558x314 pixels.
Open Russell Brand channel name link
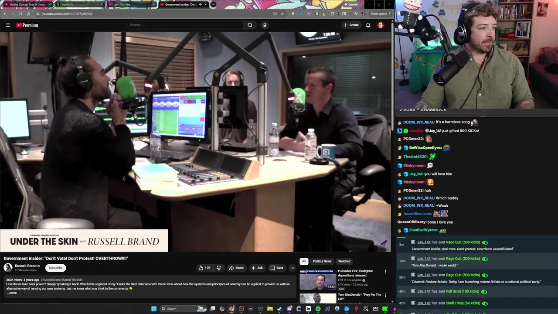pos(26,266)
